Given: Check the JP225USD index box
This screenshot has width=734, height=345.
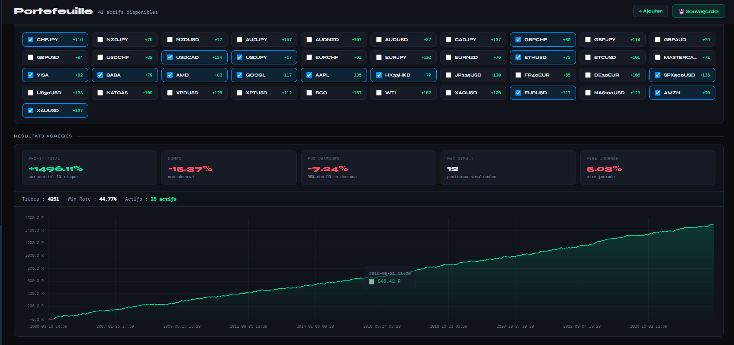Looking at the screenshot, I should pos(449,75).
